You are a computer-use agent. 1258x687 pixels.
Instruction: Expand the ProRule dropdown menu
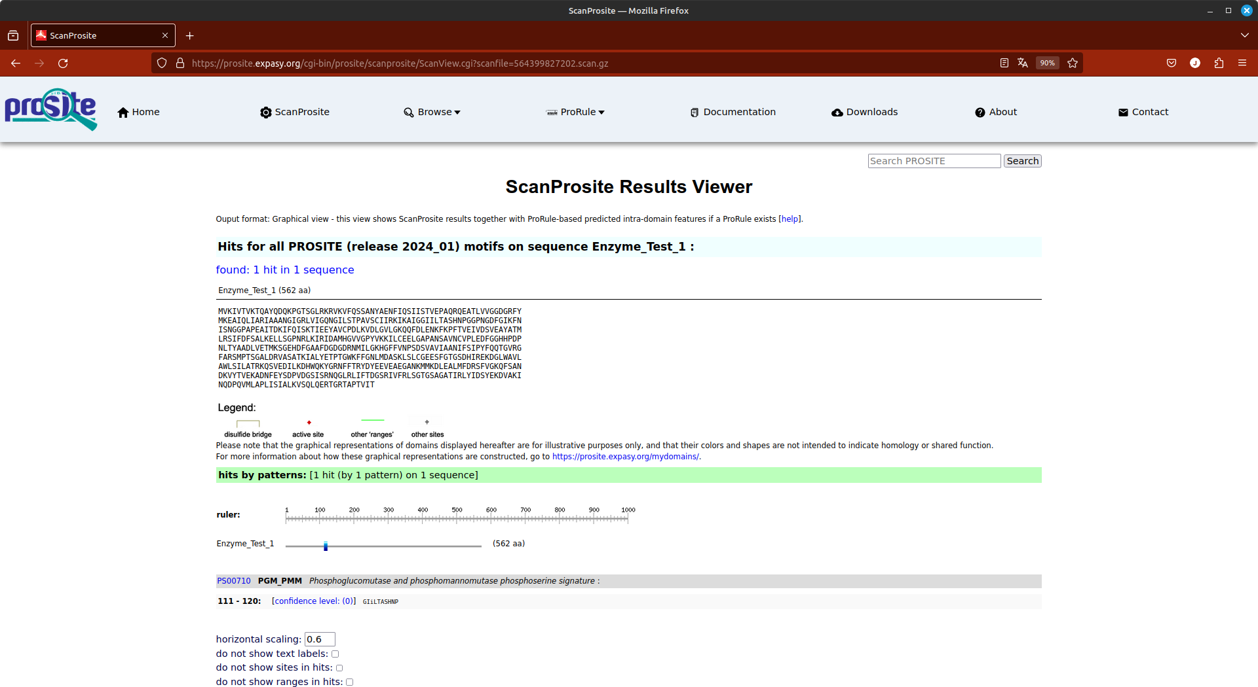tap(576, 112)
